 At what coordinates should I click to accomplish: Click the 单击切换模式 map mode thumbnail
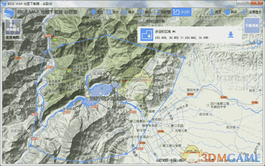13,27
